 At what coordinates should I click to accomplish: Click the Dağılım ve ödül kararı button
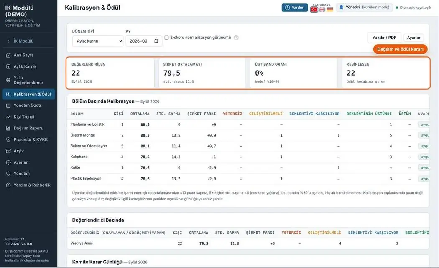tap(400, 49)
